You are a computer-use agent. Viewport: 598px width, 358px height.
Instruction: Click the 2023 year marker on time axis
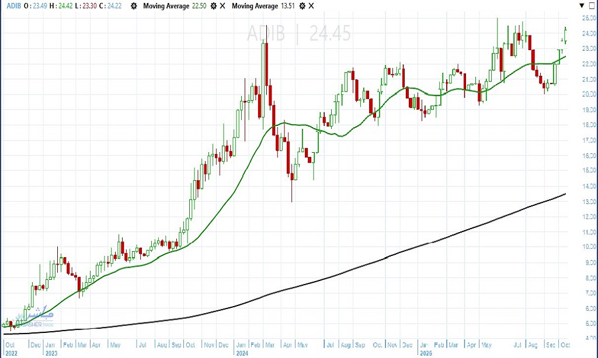pyautogui.click(x=51, y=353)
